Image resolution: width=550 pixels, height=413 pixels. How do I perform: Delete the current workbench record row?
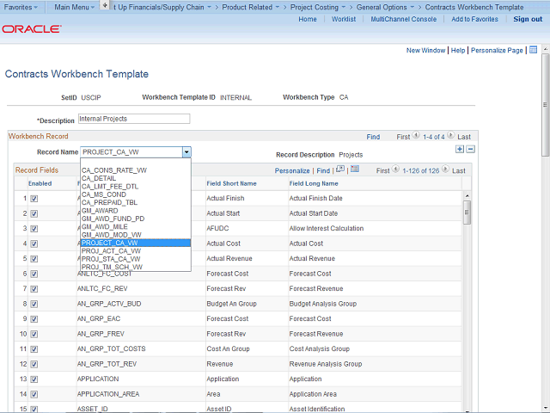click(470, 149)
